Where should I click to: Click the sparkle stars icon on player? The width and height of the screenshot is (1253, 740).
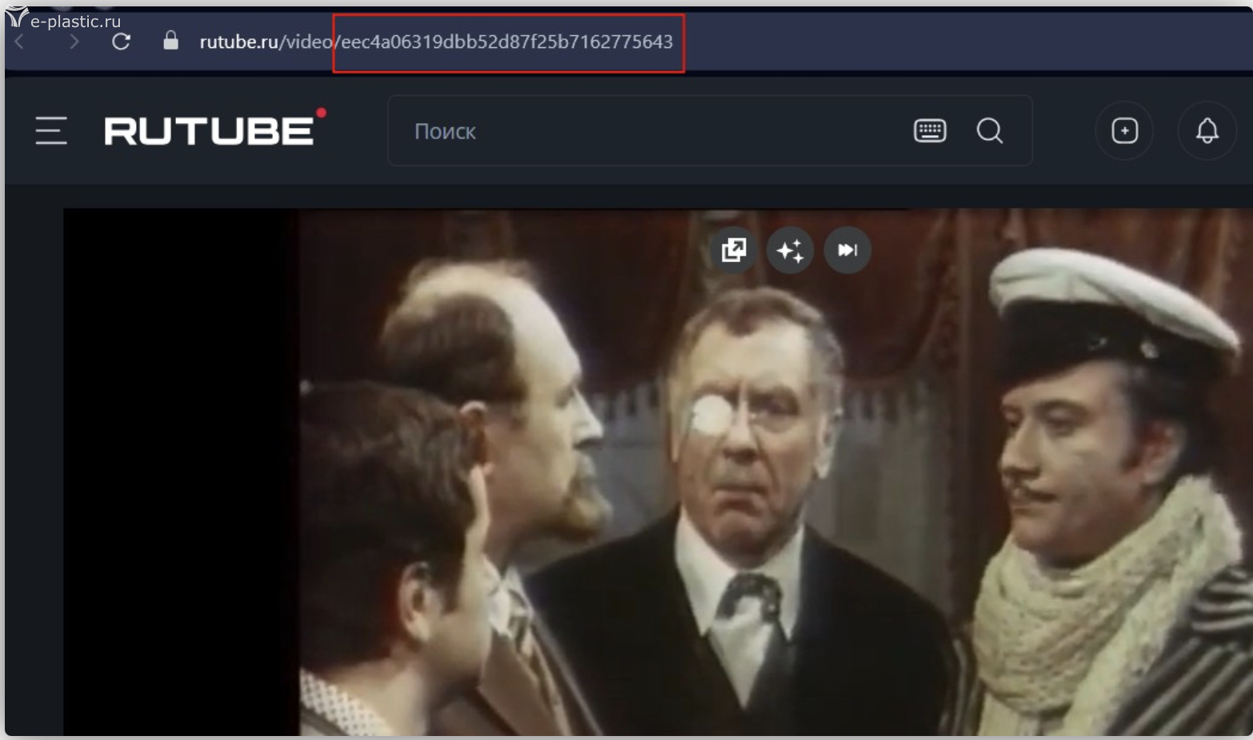coord(790,250)
